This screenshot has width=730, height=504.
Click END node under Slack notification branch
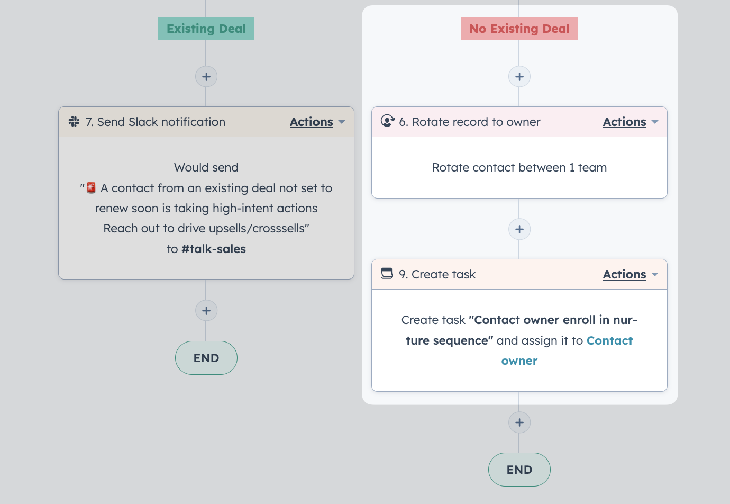pyautogui.click(x=206, y=358)
